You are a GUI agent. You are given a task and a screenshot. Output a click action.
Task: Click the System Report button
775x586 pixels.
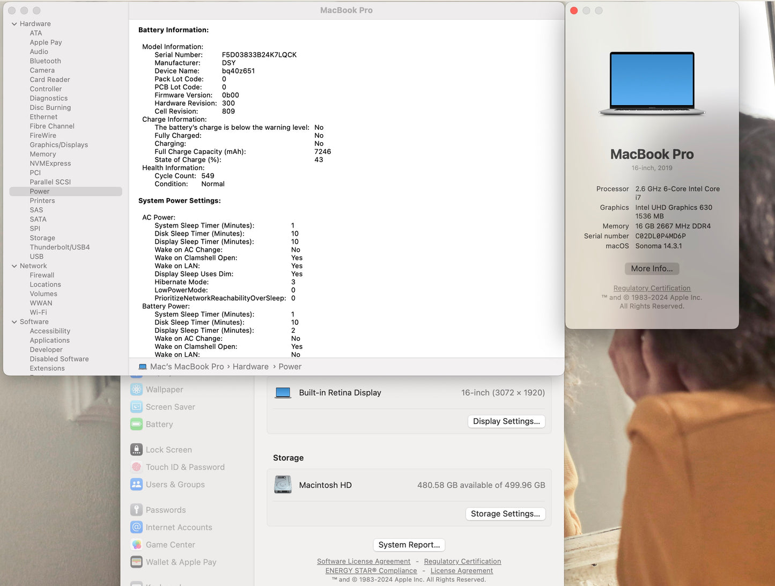point(409,545)
